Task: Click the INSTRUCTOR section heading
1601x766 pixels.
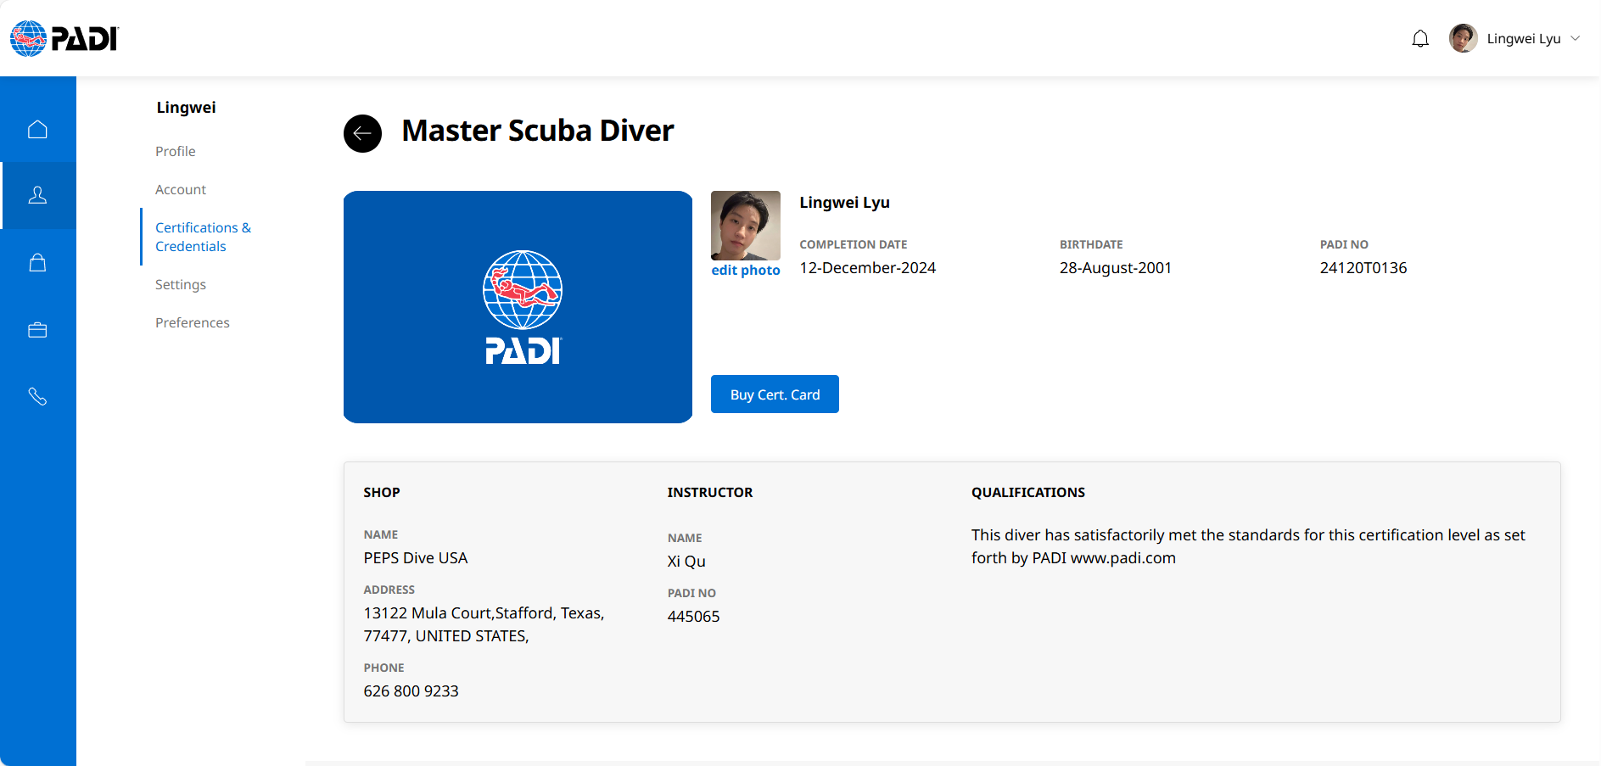Action: pyautogui.click(x=710, y=493)
